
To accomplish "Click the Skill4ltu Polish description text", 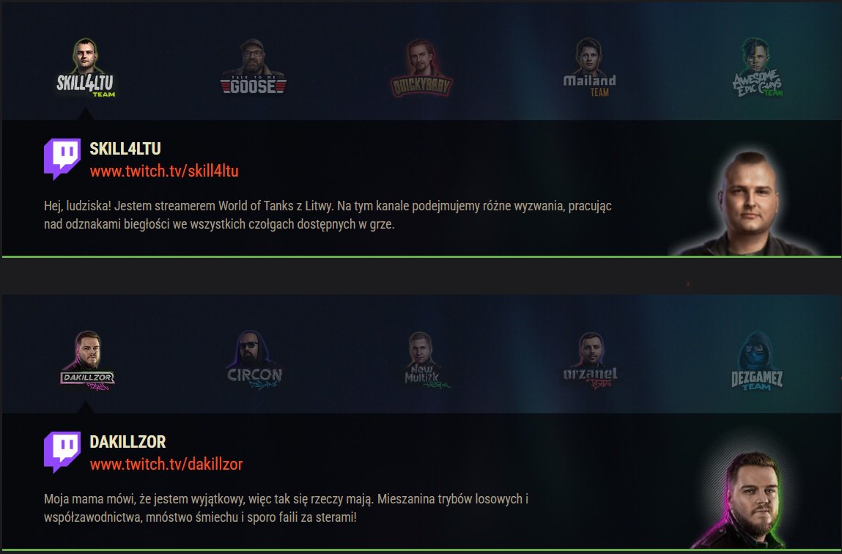I will point(328,215).
